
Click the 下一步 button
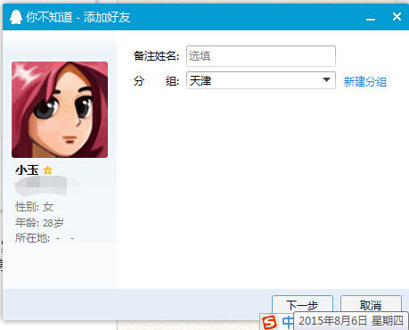pos(302,304)
